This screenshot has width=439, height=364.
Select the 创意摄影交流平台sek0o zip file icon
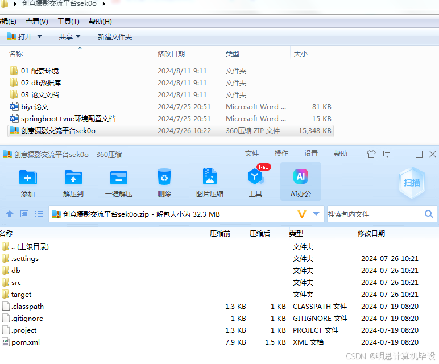click(14, 130)
